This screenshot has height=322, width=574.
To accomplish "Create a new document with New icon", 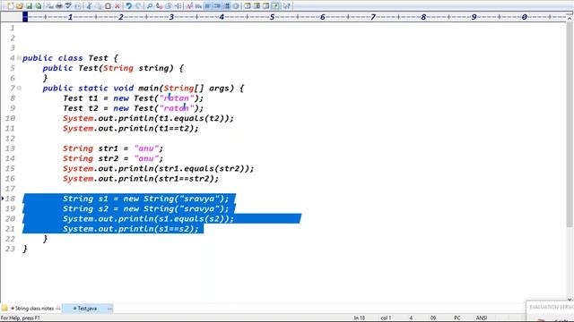I will (10, 6).
